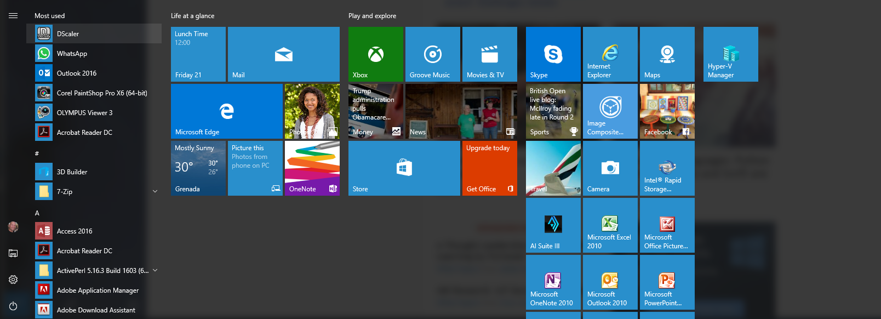
Task: Launch the Skype tile
Action: click(x=553, y=54)
